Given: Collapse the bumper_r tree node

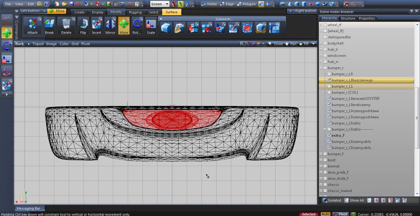Looking at the screenshot, I should coord(321,68).
